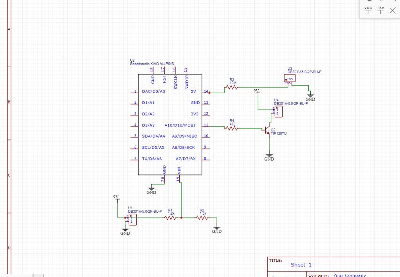400x277 pixels.
Task: Select GND symbol right of resistor R2
Action: click(x=217, y=230)
